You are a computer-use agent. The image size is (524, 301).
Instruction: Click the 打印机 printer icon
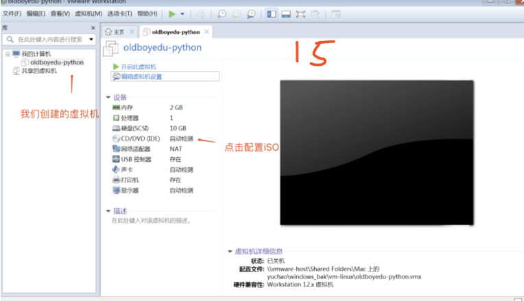116,180
